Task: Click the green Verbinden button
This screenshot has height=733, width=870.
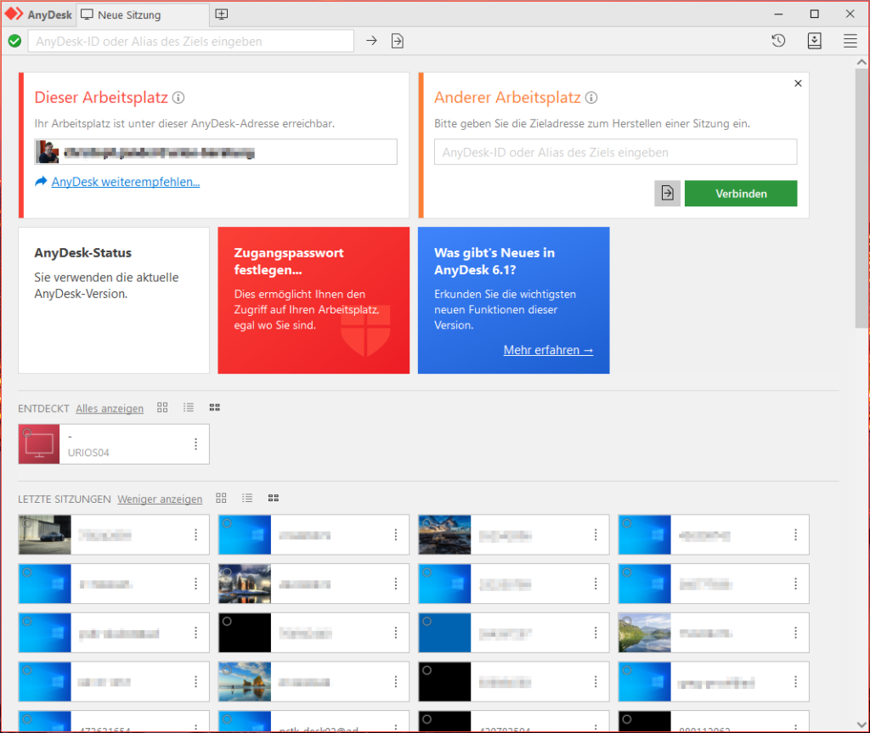Action: tap(741, 193)
